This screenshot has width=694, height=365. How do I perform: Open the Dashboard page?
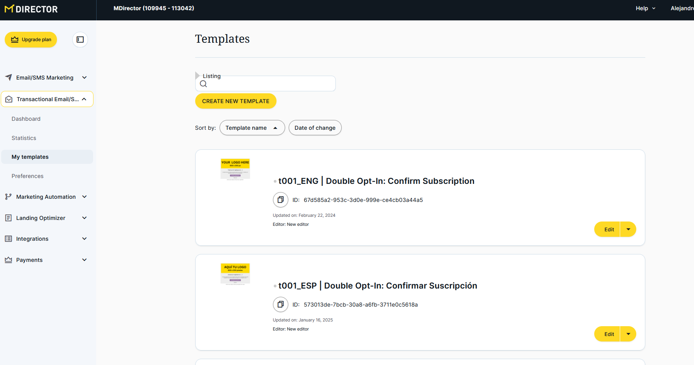[26, 119]
